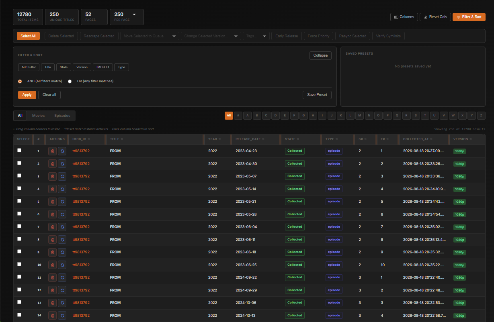The width and height of the screenshot is (494, 322).
Task: Click the trash icon in row 4
Action: (52, 189)
